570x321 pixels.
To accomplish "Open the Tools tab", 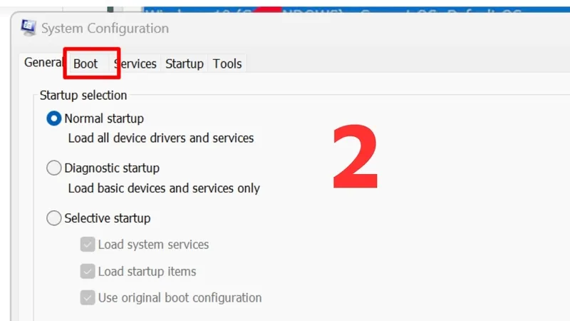I will (x=227, y=63).
